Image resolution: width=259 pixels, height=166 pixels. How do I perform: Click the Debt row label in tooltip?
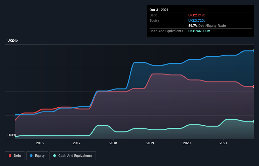(x=153, y=15)
